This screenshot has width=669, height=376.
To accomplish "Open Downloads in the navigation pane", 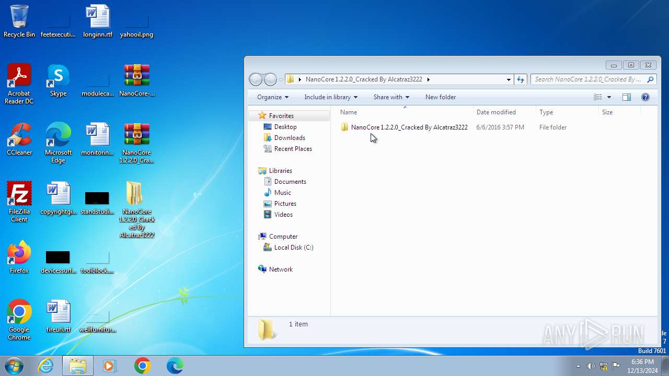I will pyautogui.click(x=290, y=138).
